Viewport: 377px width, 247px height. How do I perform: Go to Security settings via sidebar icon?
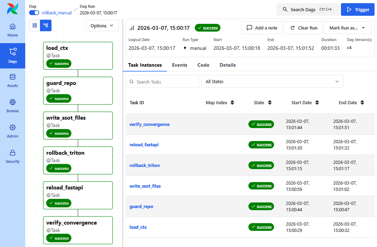tap(12, 156)
